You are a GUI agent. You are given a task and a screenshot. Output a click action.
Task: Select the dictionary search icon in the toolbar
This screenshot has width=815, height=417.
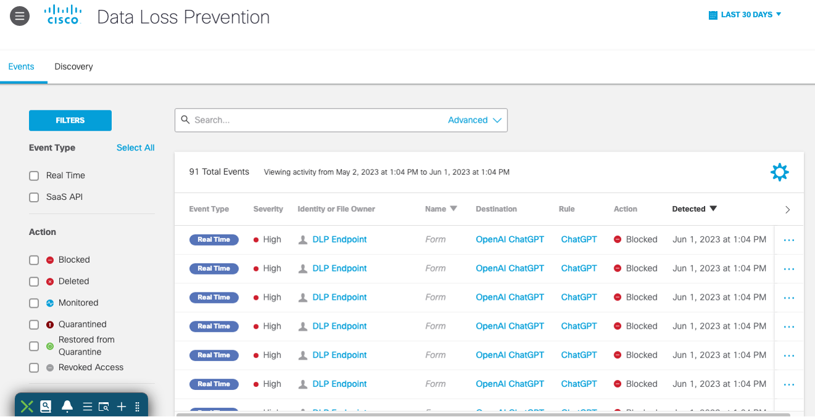[46, 406]
